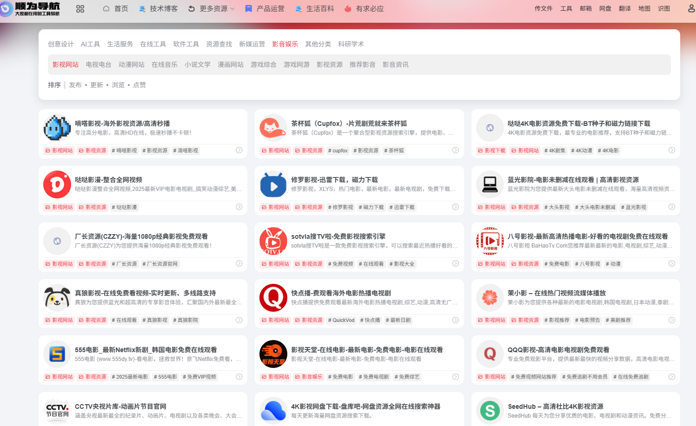Screen dimensions: 696x426
Task: Open the apps grid icon beside the logo
Action: [80, 8]
